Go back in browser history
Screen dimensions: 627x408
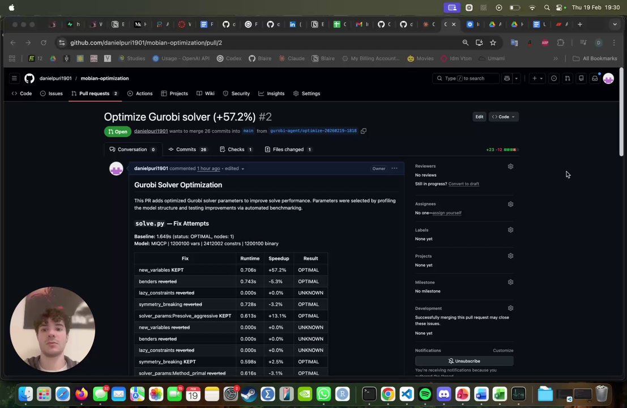coord(13,42)
